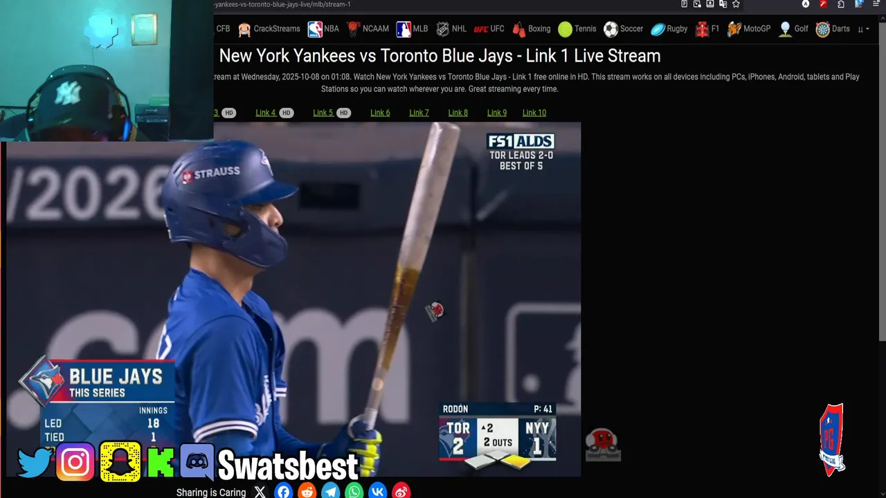
Task: Open the browser reader view icon
Action: (x=684, y=3)
